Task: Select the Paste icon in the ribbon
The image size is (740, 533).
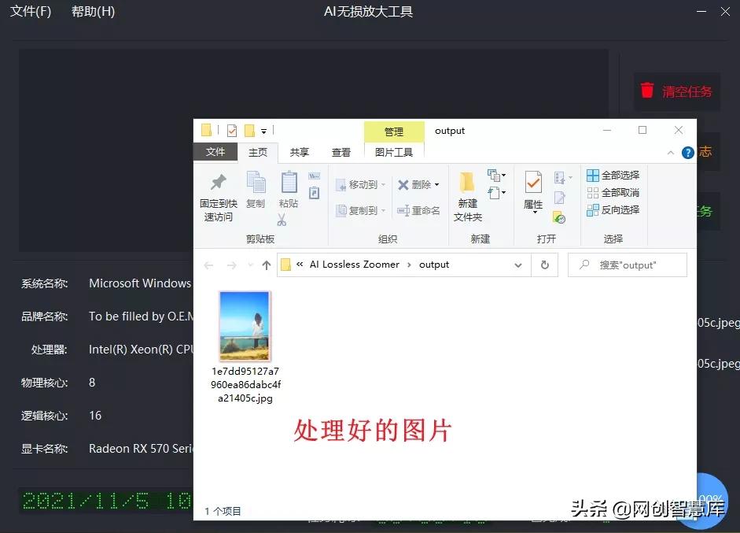Action: coord(288,187)
